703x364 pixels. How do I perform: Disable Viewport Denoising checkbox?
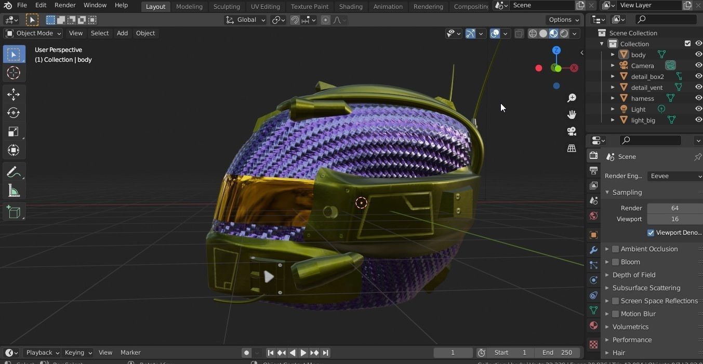651,233
